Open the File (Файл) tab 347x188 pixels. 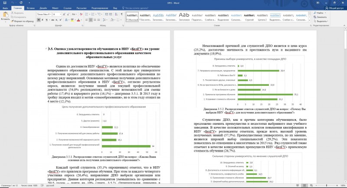tap(5, 8)
